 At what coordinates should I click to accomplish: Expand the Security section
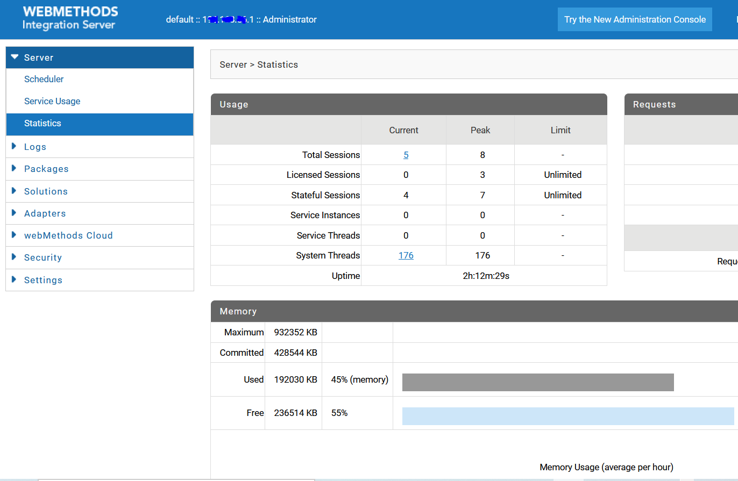click(42, 257)
